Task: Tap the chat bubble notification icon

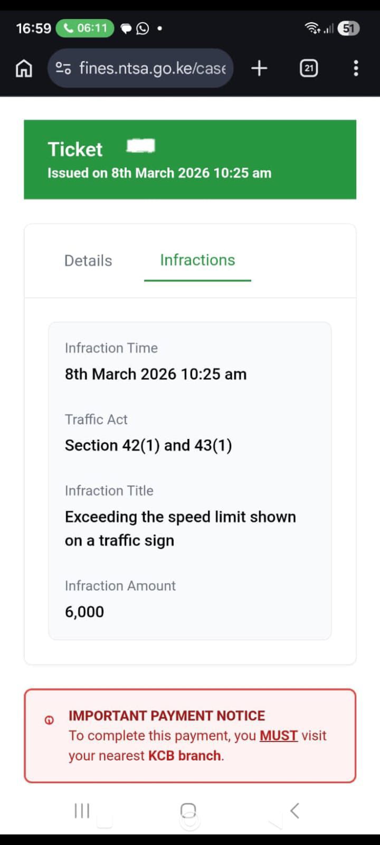Action: [126, 29]
